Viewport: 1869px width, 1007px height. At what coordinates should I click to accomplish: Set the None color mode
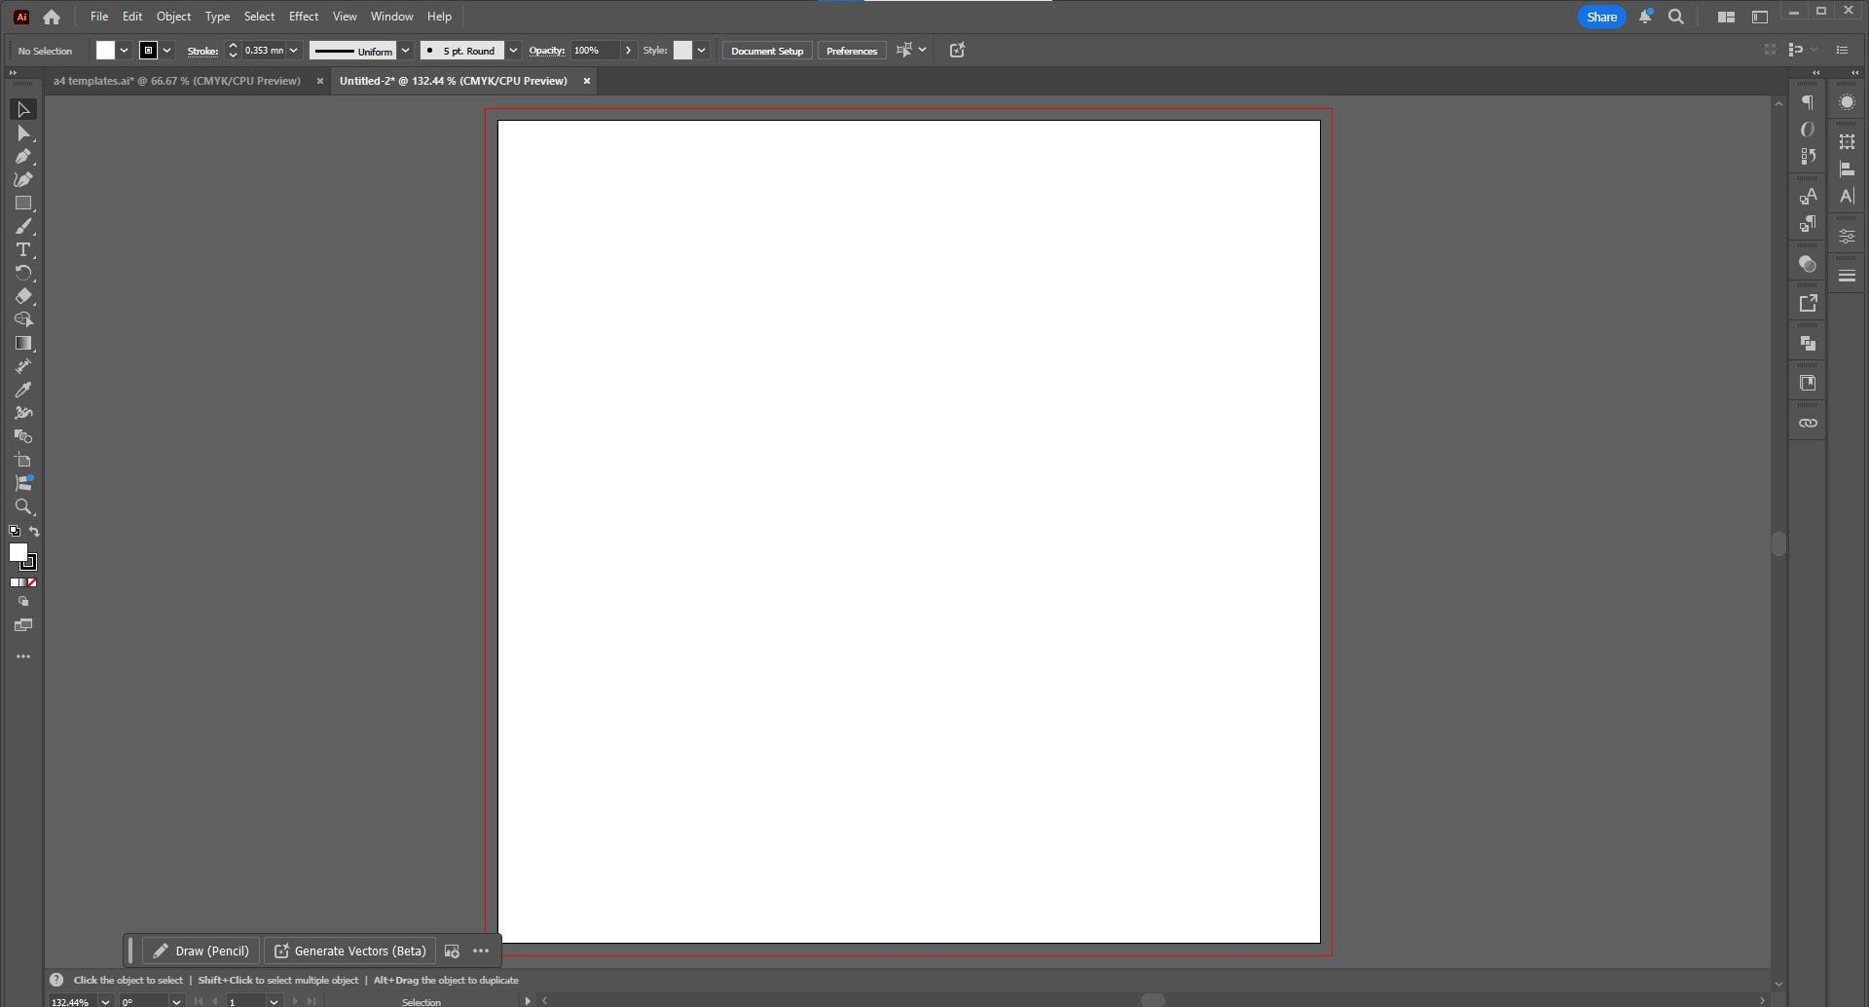pos(33,582)
